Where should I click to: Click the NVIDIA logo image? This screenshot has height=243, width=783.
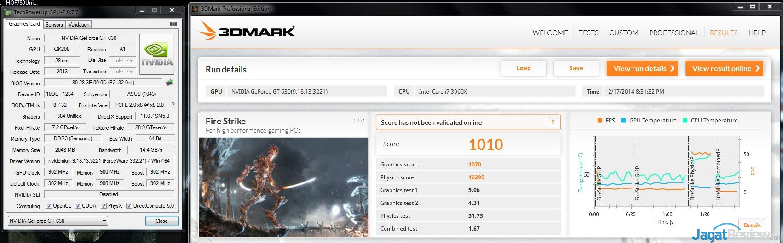[157, 55]
